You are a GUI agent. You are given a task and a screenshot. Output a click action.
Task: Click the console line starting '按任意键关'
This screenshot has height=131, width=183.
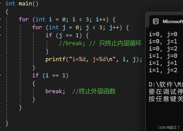(166, 99)
